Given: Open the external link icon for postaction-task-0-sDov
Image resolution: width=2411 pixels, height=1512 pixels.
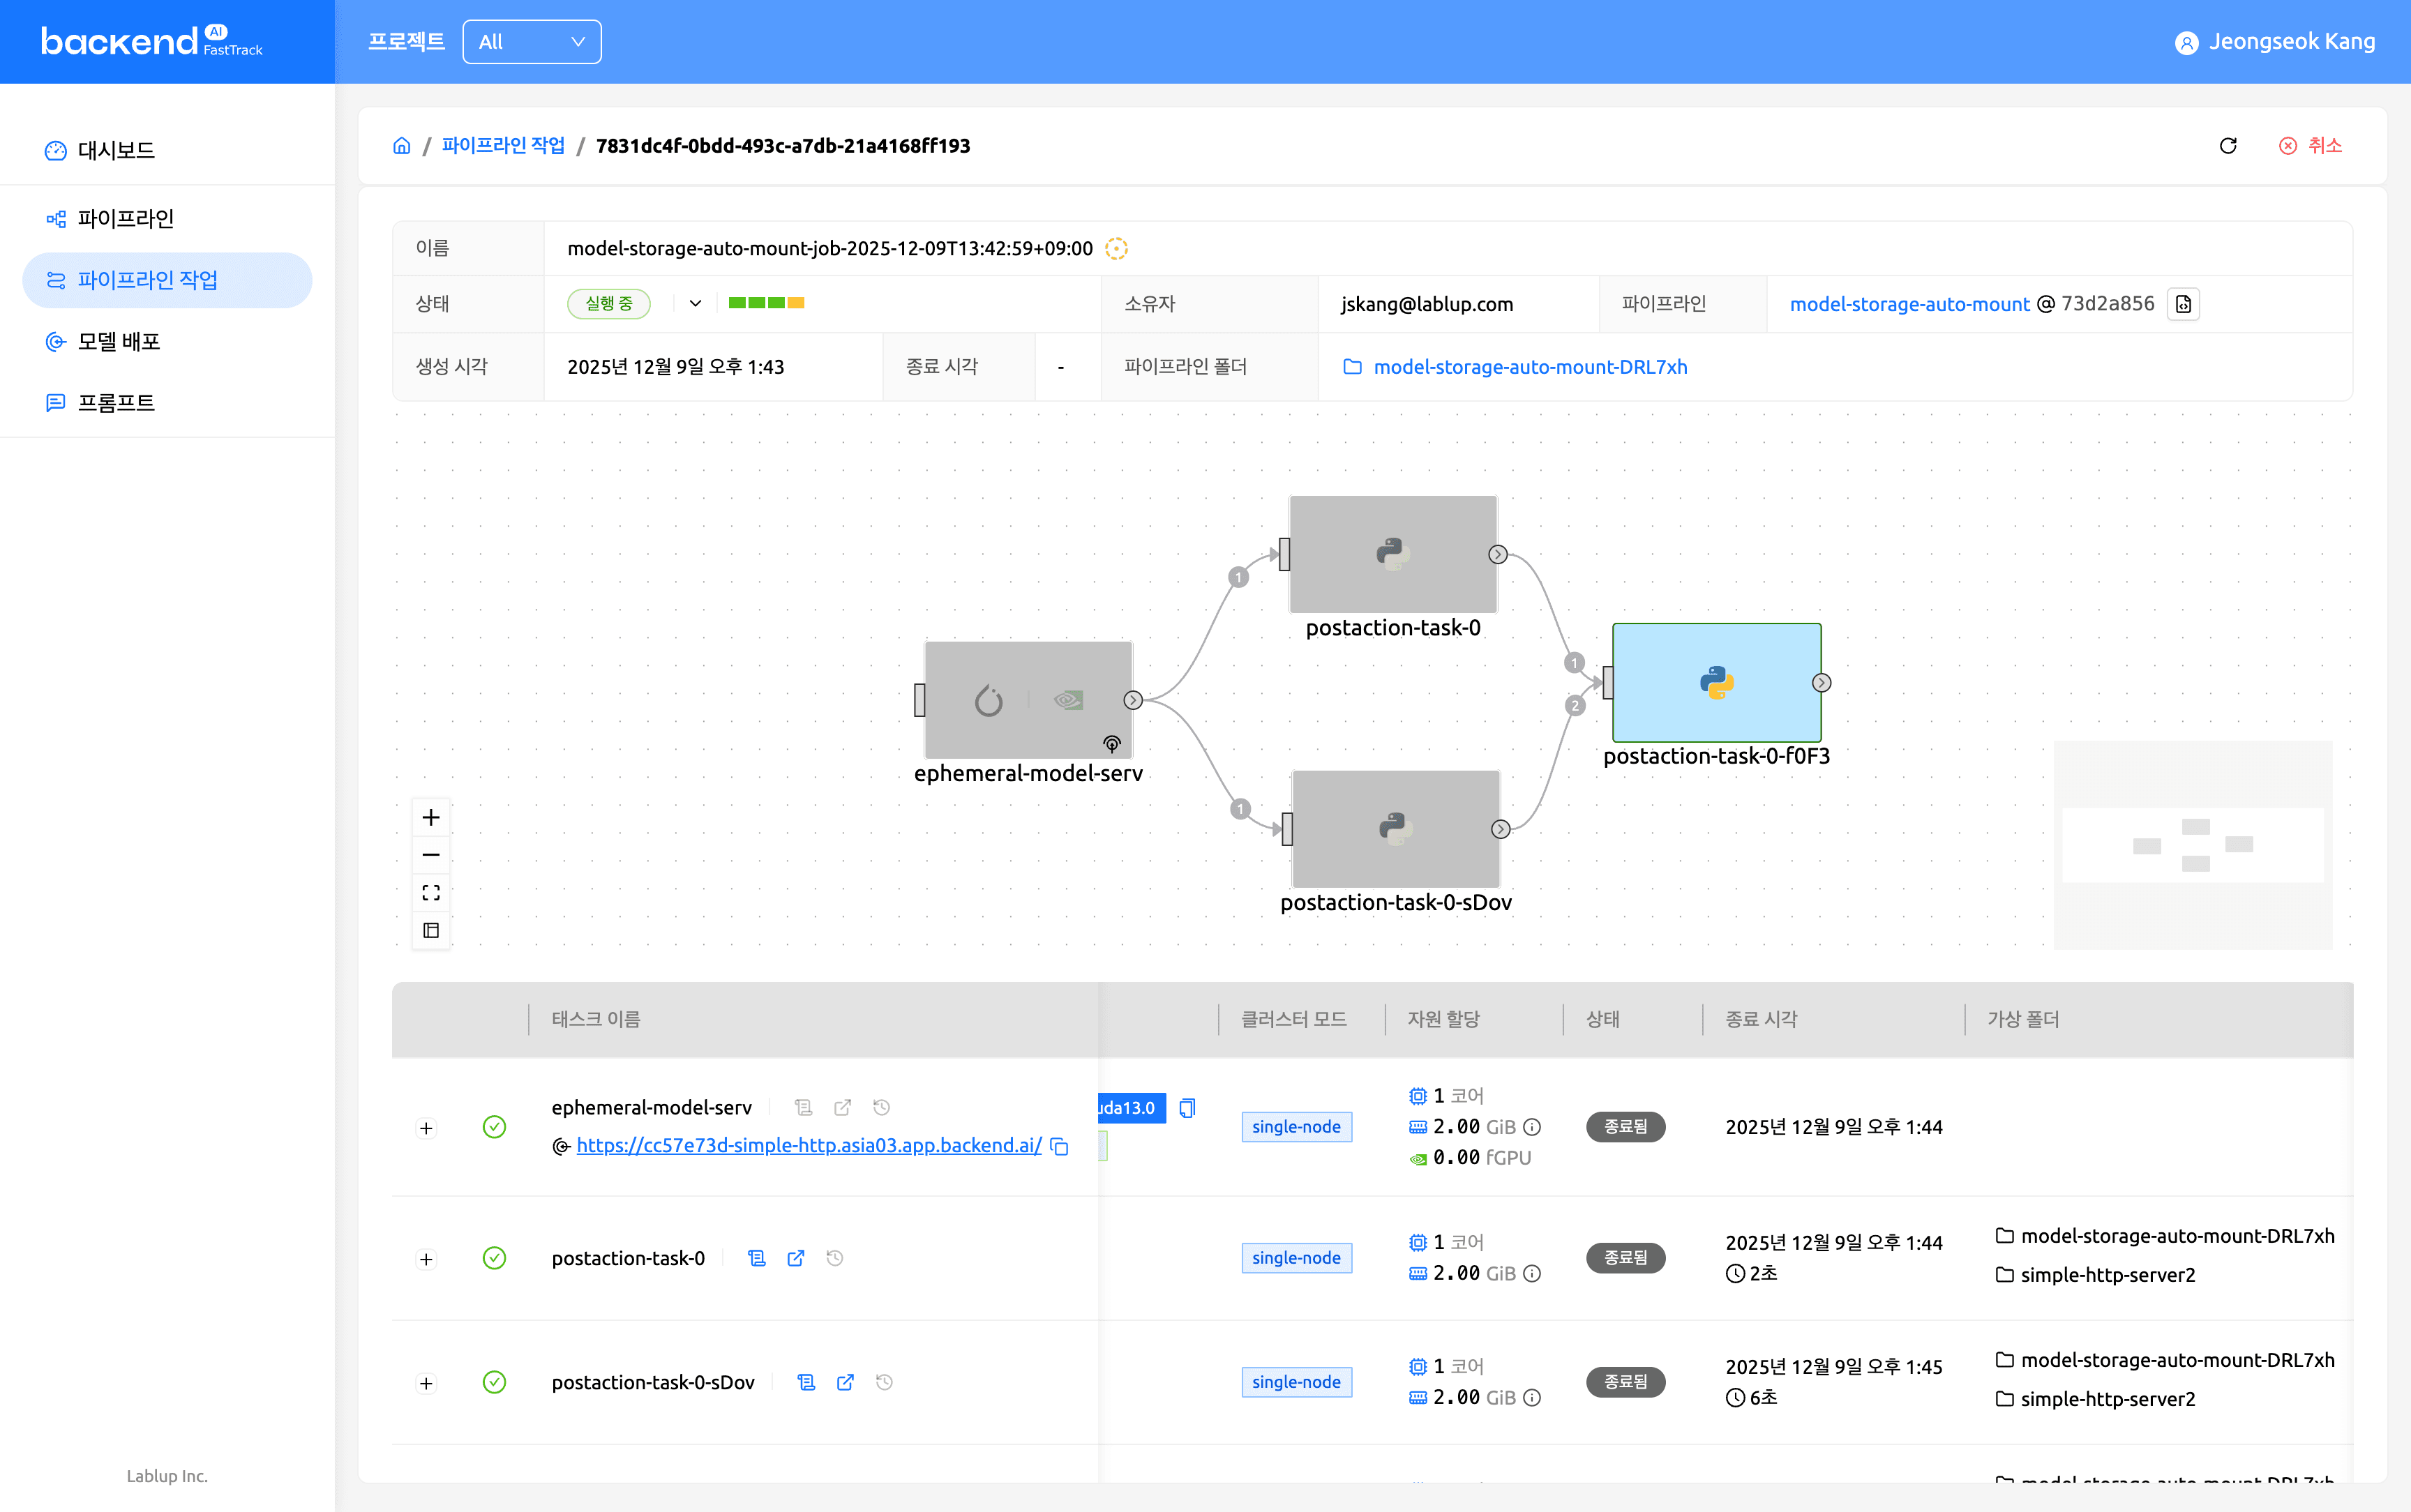Looking at the screenshot, I should coord(845,1382).
